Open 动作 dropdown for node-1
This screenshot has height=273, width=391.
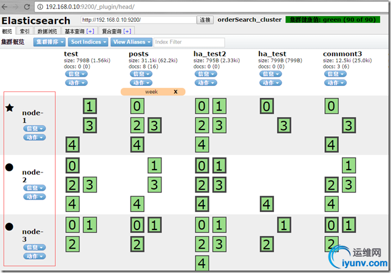click(x=35, y=137)
